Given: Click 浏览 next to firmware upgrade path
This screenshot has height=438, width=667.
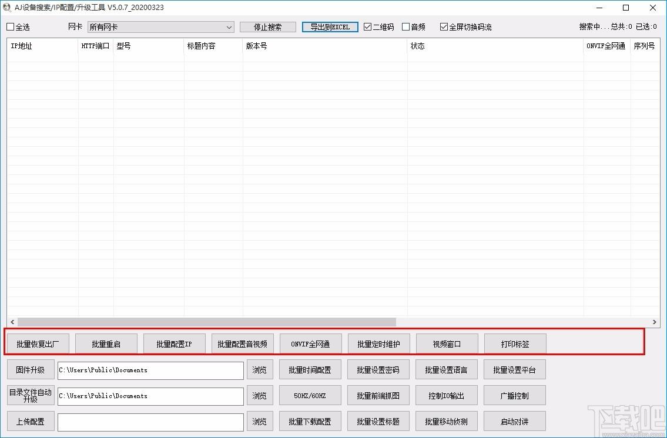Looking at the screenshot, I should point(260,370).
